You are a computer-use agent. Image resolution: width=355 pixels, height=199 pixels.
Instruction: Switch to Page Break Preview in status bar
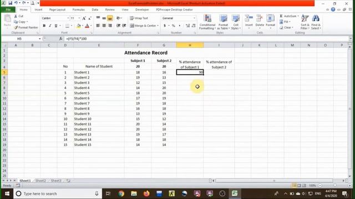[x=304, y=186]
